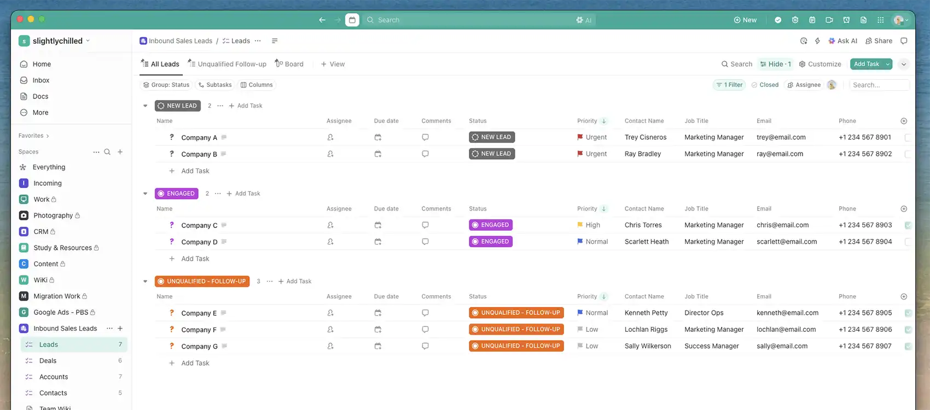Add a column in New Lead group
This screenshot has width=930, height=410.
tap(904, 121)
